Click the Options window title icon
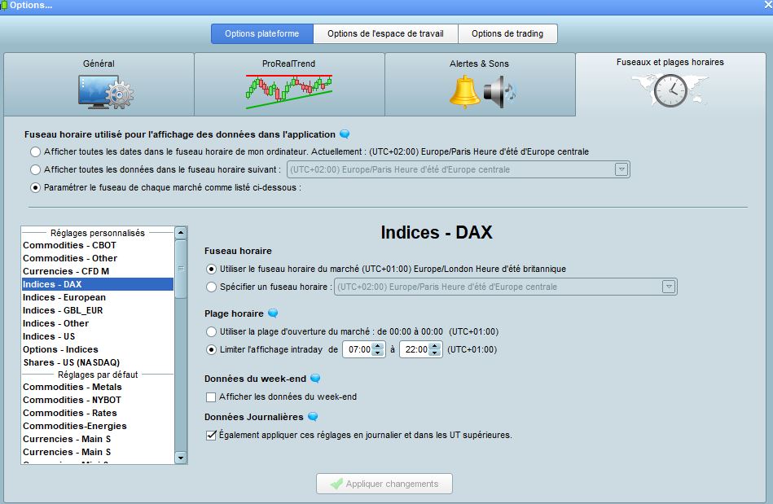Viewport: 773px width, 504px height. point(3,6)
